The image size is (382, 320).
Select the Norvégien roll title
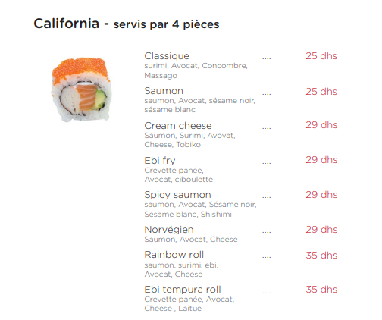click(169, 230)
